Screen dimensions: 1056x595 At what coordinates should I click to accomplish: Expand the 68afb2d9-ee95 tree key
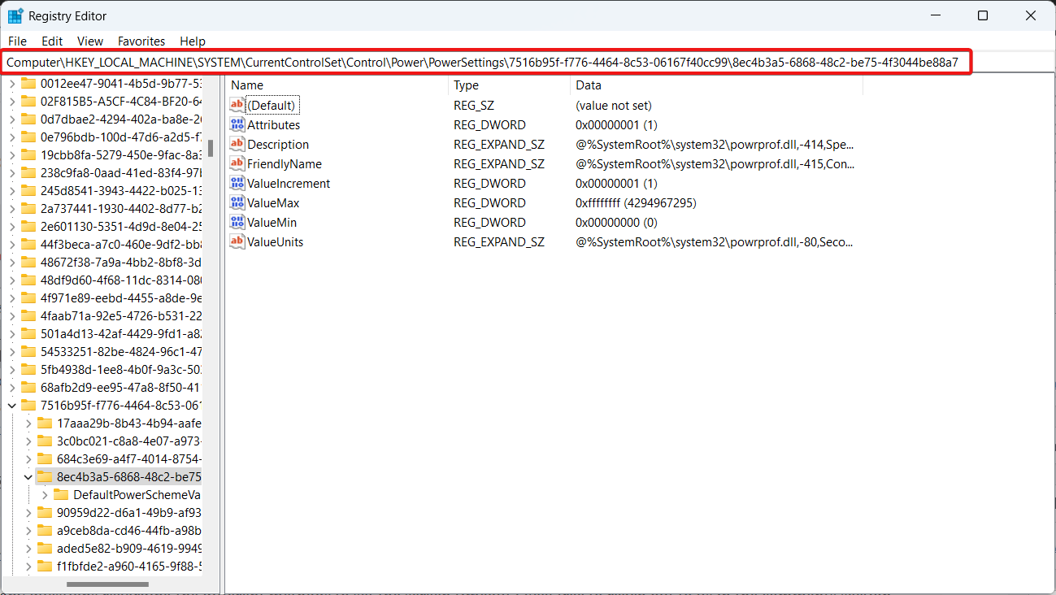tap(12, 387)
